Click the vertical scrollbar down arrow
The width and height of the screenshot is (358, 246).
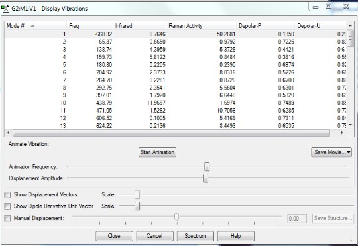point(350,125)
